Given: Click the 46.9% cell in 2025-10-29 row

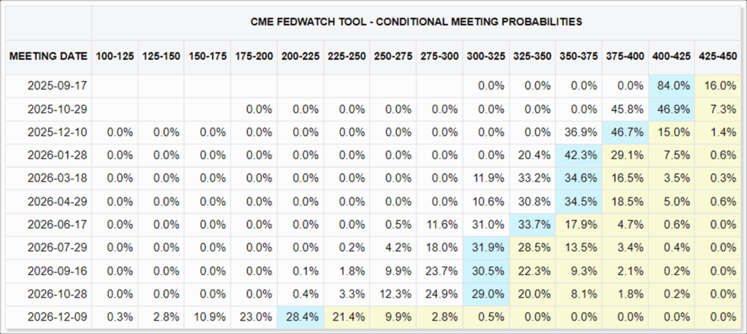Looking at the screenshot, I should click(671, 109).
